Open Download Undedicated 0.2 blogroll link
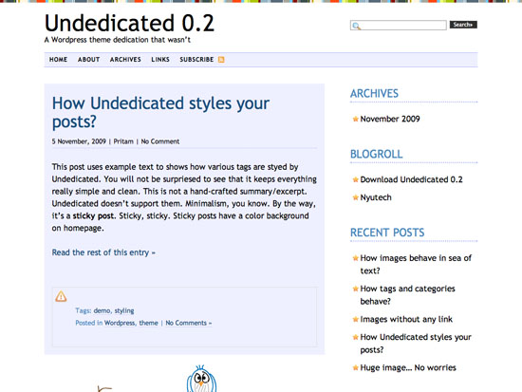Screen dimensions: 522x392 (x=411, y=179)
